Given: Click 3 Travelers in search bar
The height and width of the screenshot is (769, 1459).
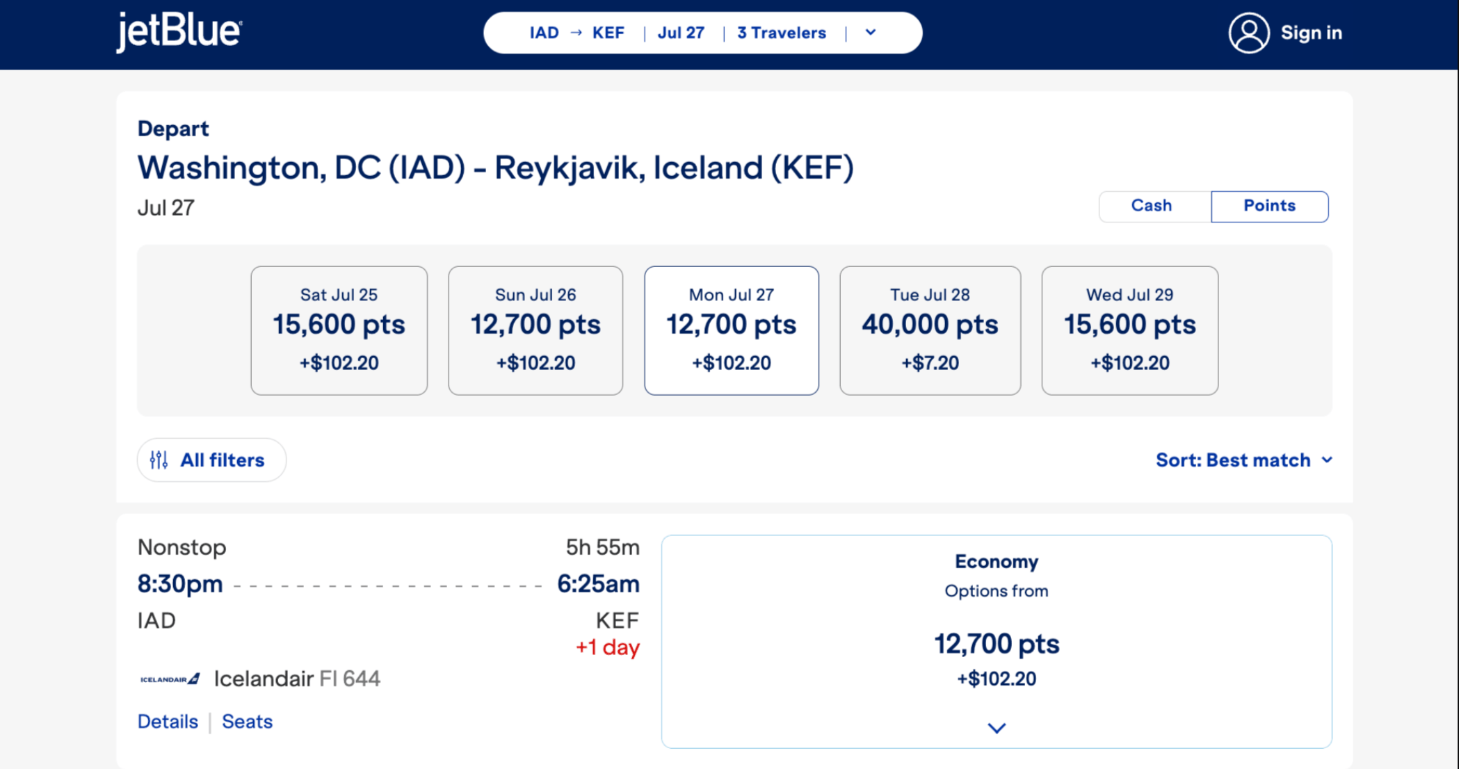Looking at the screenshot, I should coord(782,33).
